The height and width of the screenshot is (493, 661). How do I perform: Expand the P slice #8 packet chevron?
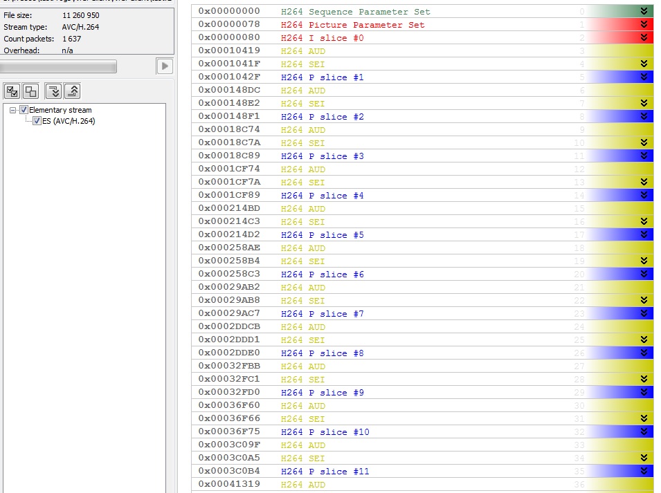(x=644, y=353)
